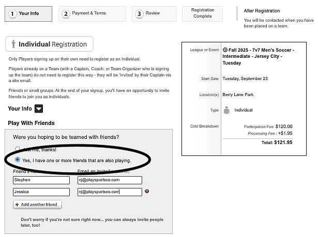
Task: Select the "No, thanks!" radio option
Action: pos(18,149)
